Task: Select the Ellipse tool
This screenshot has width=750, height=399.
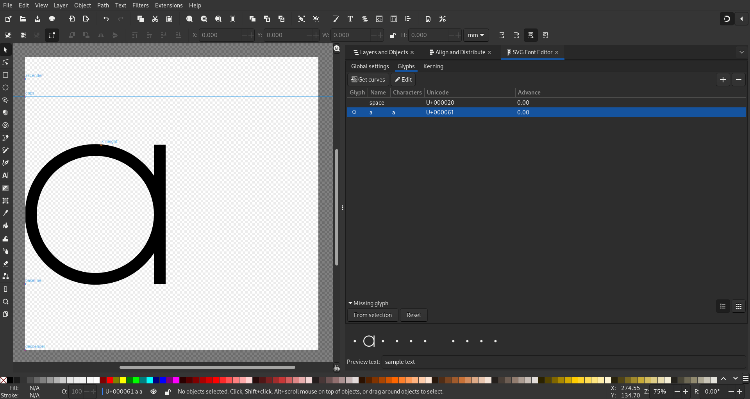Action: 5,87
